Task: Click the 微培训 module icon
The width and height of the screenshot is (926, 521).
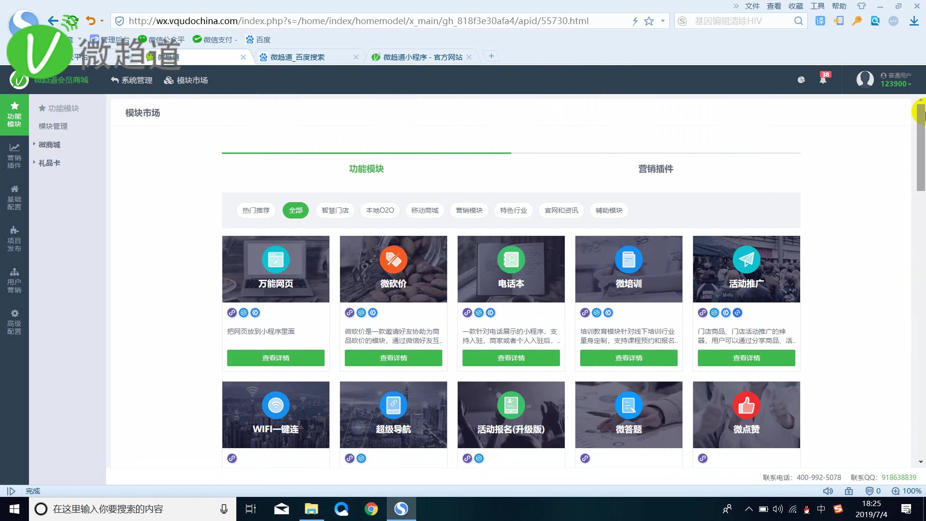Action: tap(629, 260)
